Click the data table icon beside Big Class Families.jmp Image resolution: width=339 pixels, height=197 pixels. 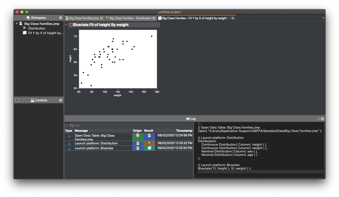[21, 23]
